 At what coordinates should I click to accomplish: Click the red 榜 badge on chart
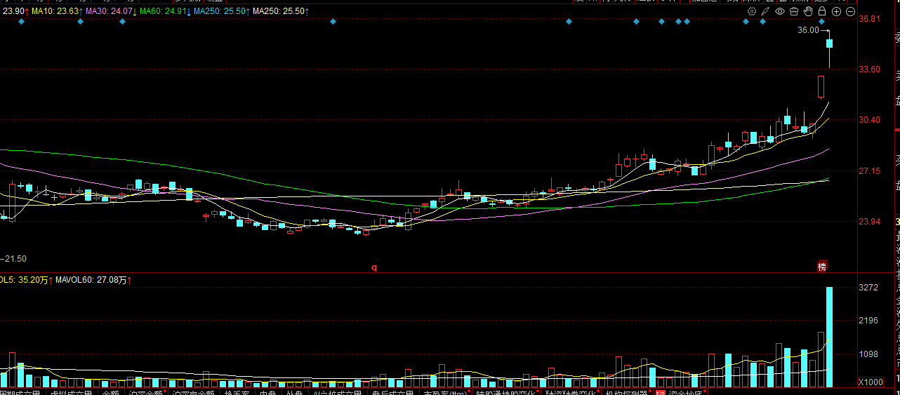pyautogui.click(x=821, y=267)
